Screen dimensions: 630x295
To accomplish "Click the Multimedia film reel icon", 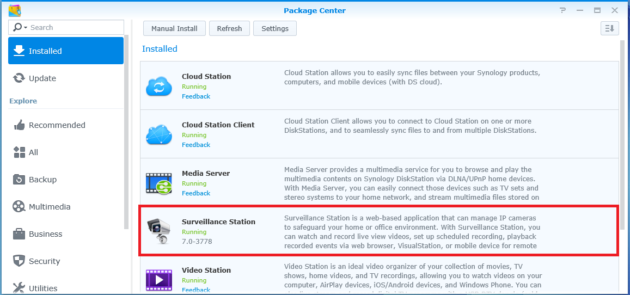I will [19, 207].
